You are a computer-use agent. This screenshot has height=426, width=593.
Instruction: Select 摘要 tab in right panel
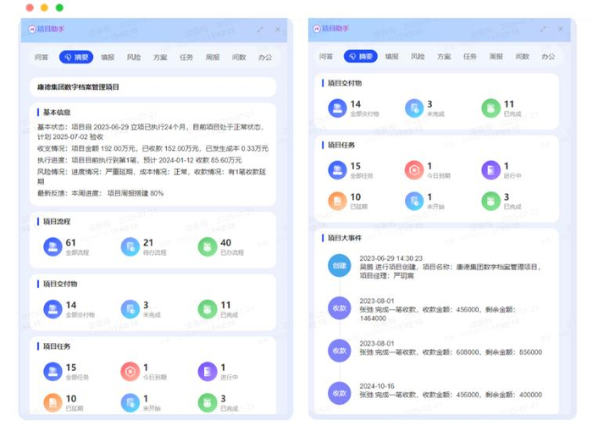(x=360, y=57)
